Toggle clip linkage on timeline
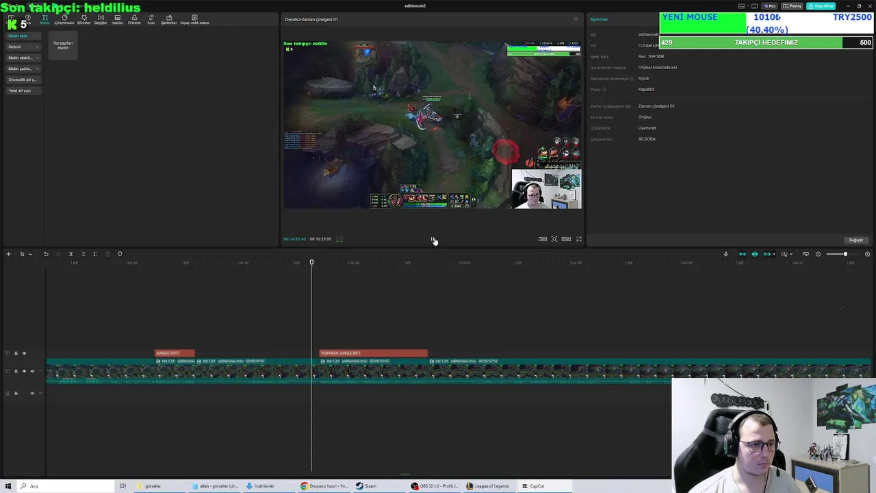The image size is (876, 493). 767,254
